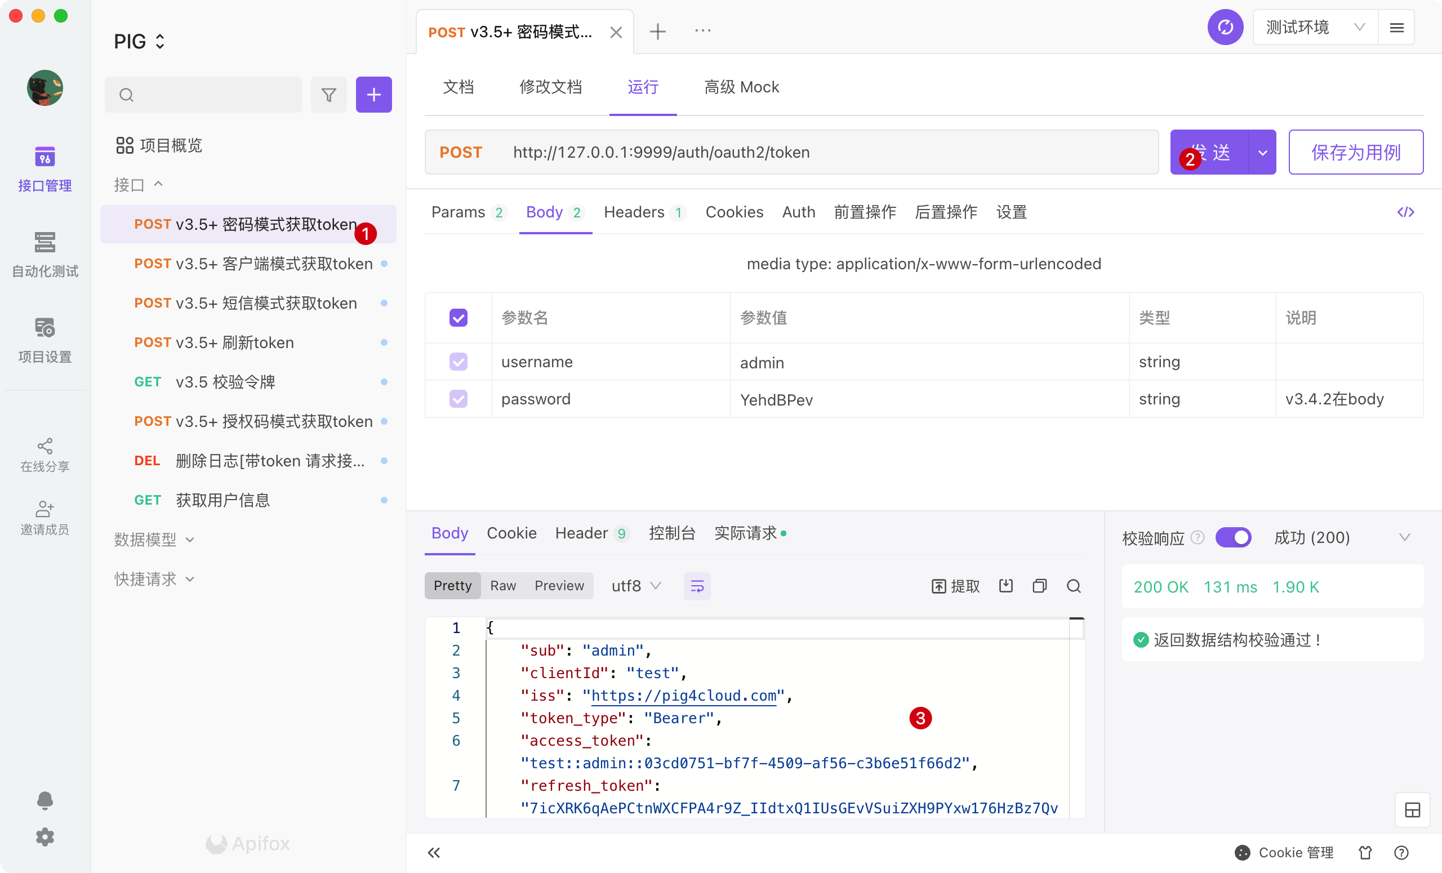The width and height of the screenshot is (1442, 873).
Task: Open the 后置操作 tab
Action: (x=945, y=212)
